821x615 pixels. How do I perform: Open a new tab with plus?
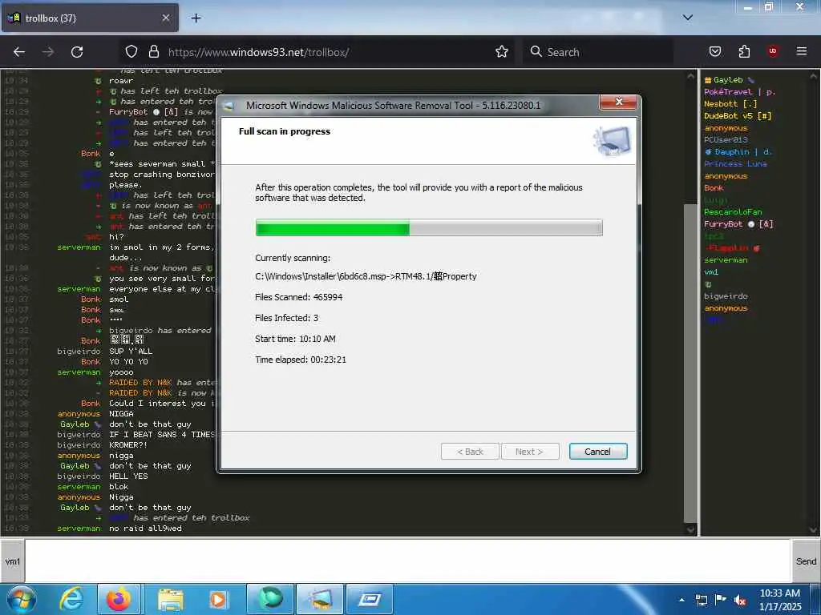[x=196, y=18]
